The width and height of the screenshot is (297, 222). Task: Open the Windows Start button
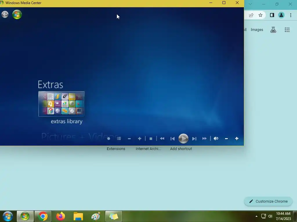pos(8,216)
